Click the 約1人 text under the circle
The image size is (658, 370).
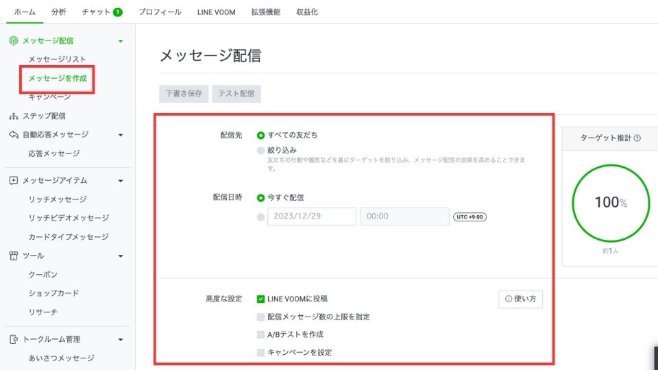click(x=611, y=251)
